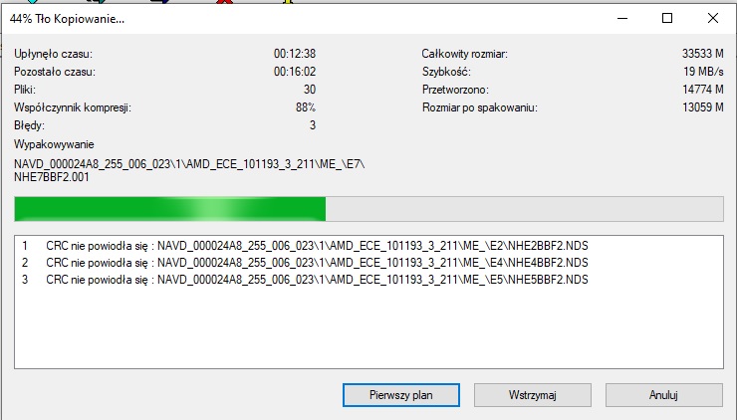Minimize the Kopiowanie progress window
Viewport: 737px width, 420px height.
622,18
